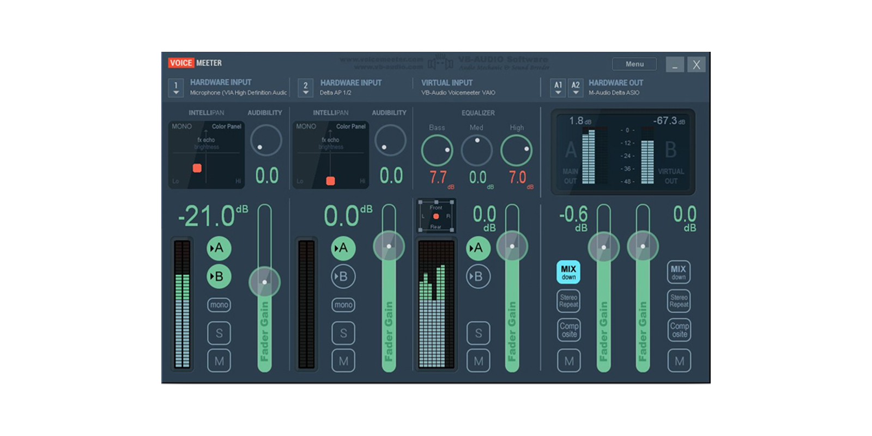Click Hardware Input 2 fader gain knob
Screen dimensions: 872x436
pyautogui.click(x=389, y=246)
